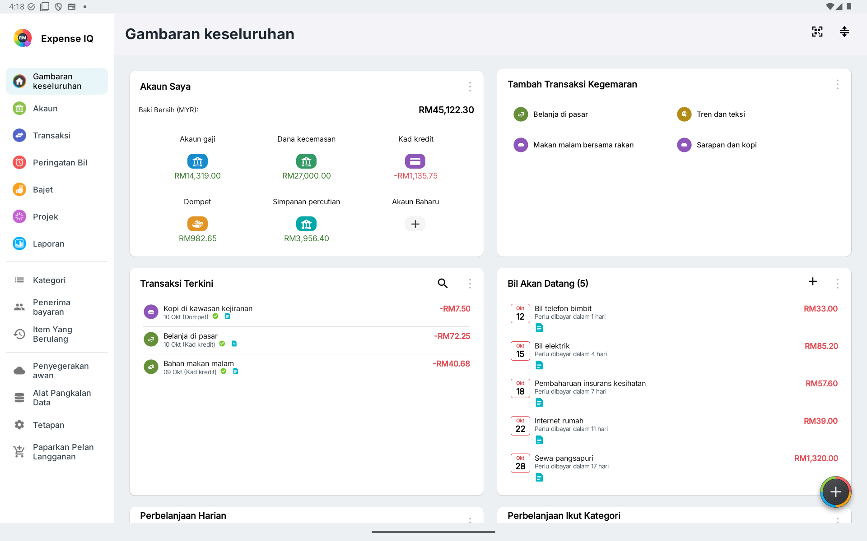Add a new account with plus icon
Screen dimensions: 867x541
click(415, 224)
